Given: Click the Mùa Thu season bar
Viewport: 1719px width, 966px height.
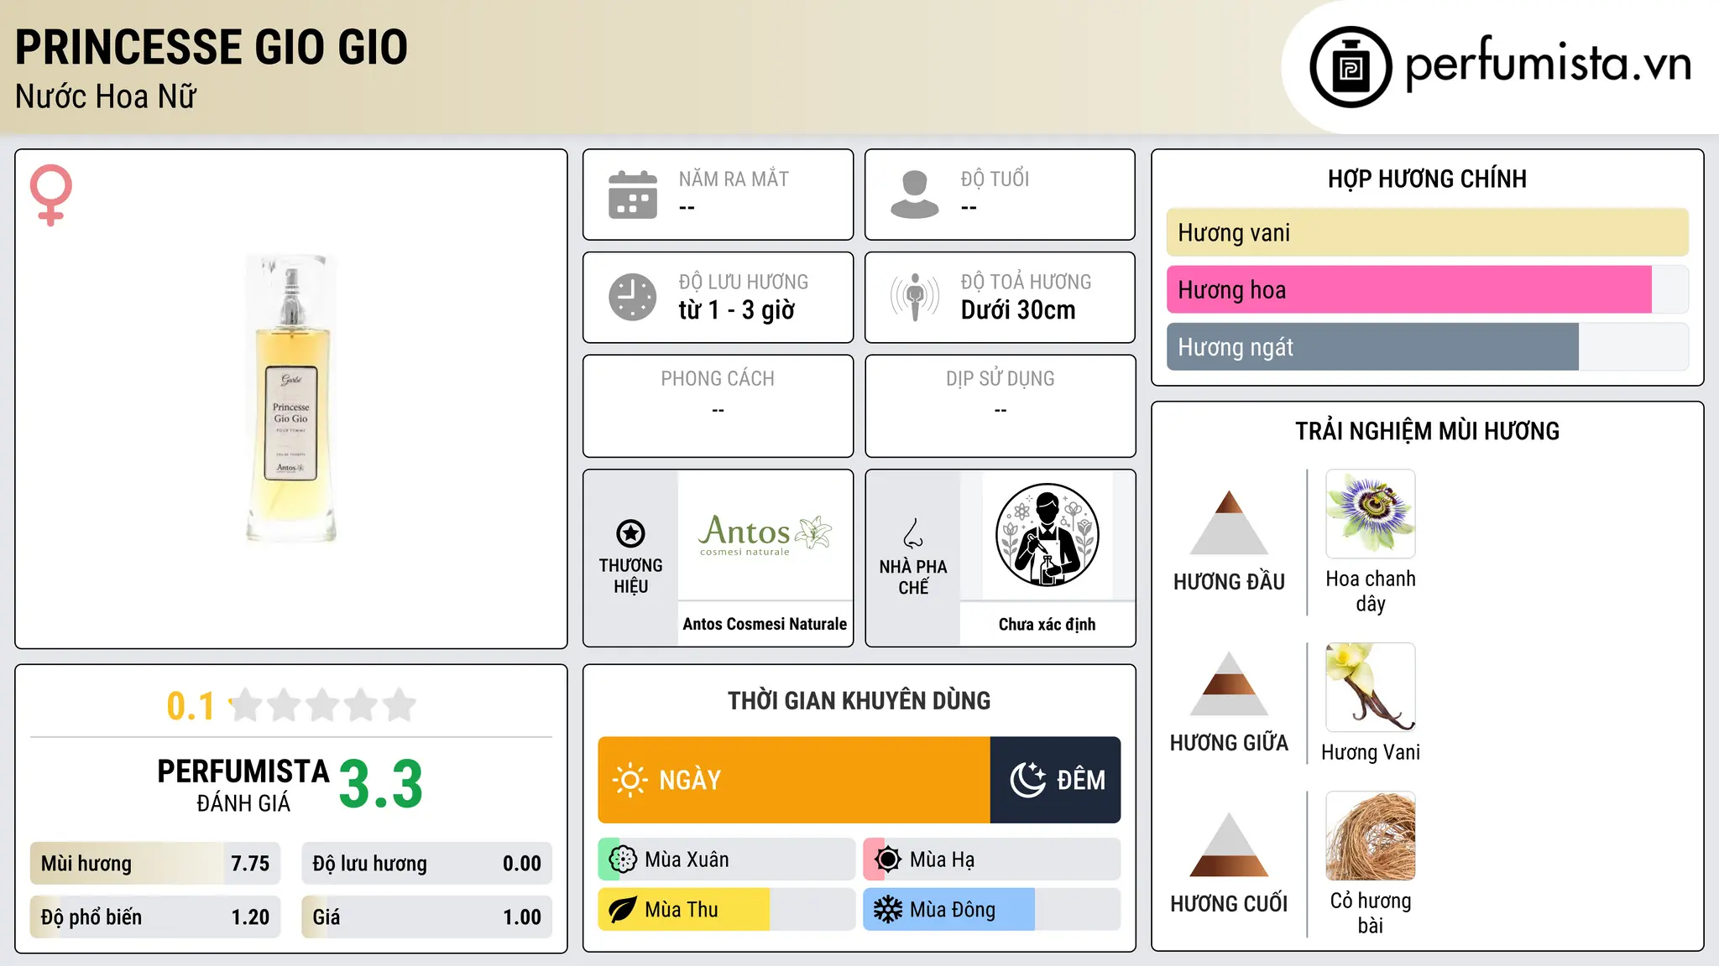Looking at the screenshot, I should pyautogui.click(x=727, y=910).
